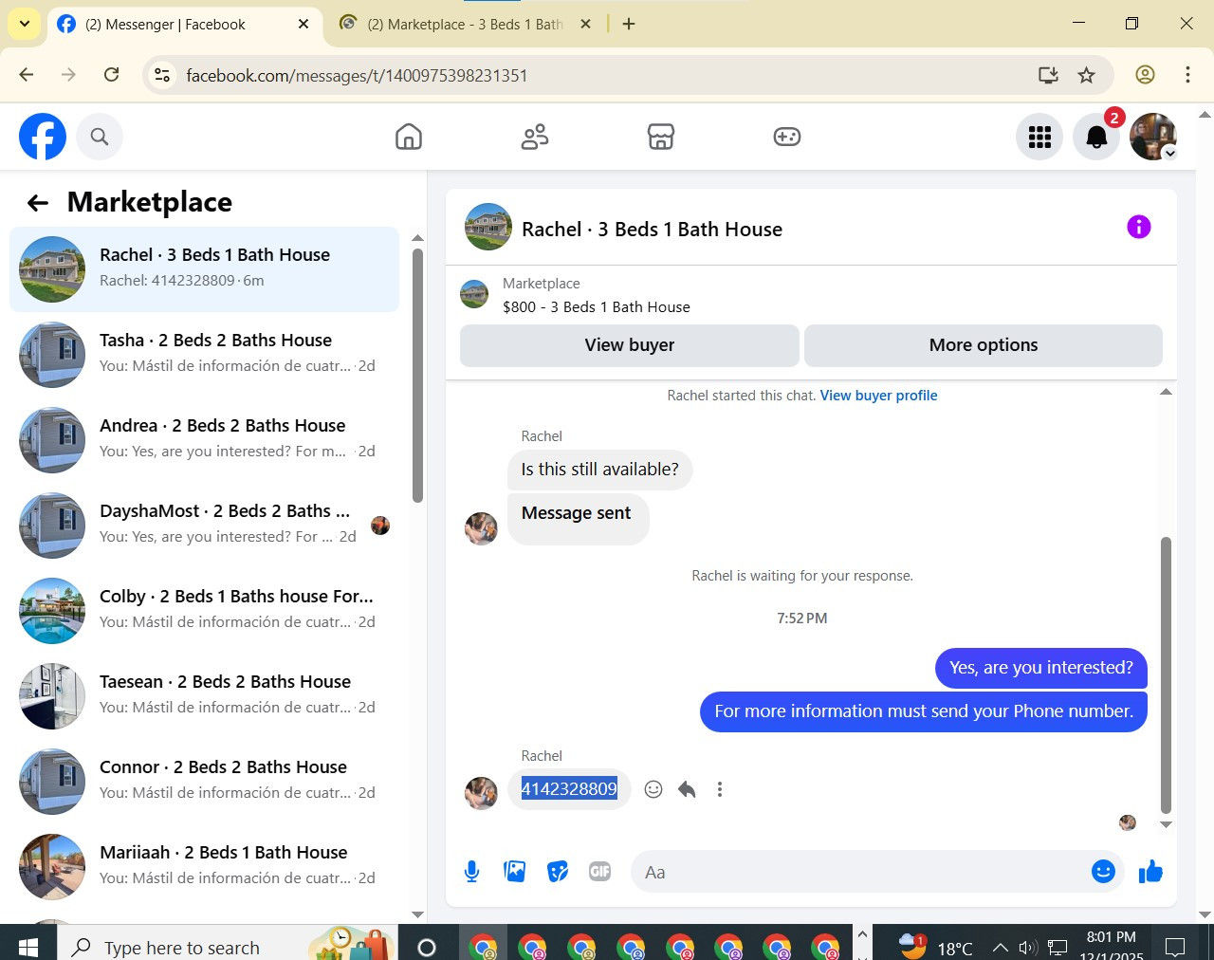This screenshot has width=1214, height=960.
Task: Open the emoji picker in message box
Action: tap(1103, 871)
